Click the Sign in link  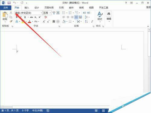click(149, 7)
